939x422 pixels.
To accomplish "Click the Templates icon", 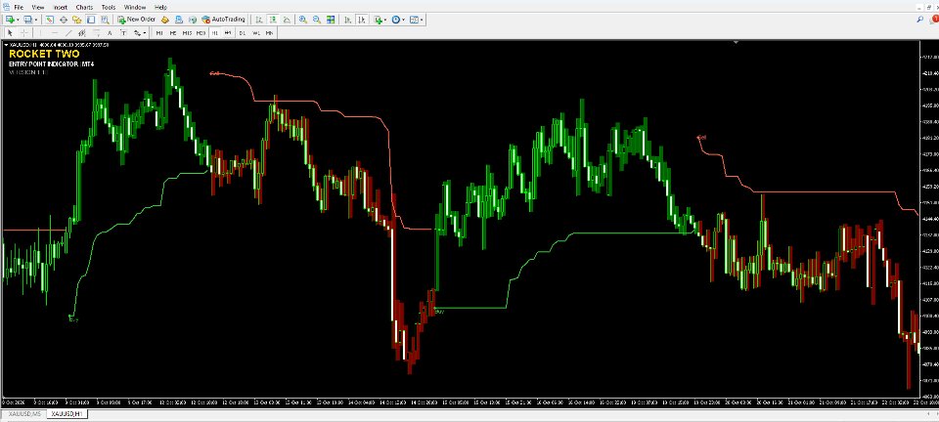I will [413, 20].
